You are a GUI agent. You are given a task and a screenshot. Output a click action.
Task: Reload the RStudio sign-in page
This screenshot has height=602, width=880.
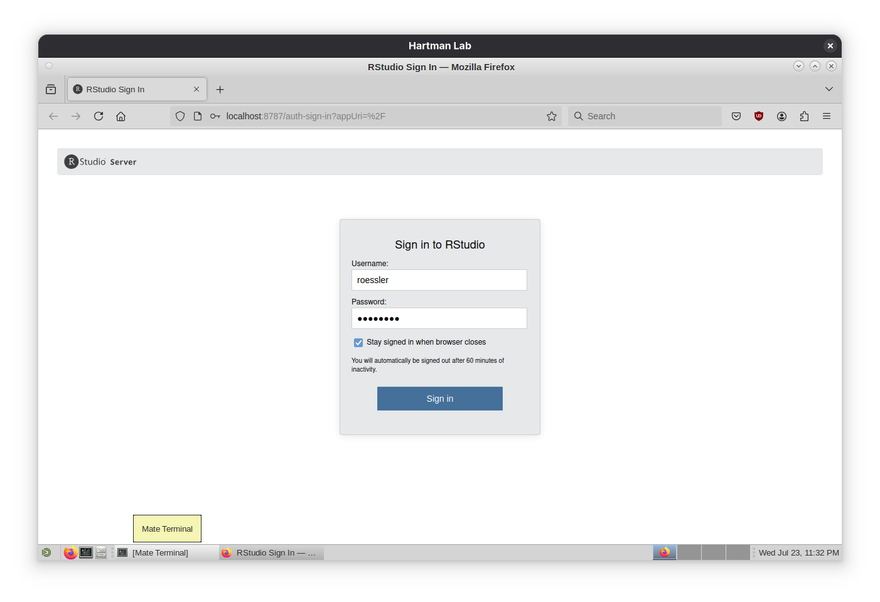click(x=99, y=116)
